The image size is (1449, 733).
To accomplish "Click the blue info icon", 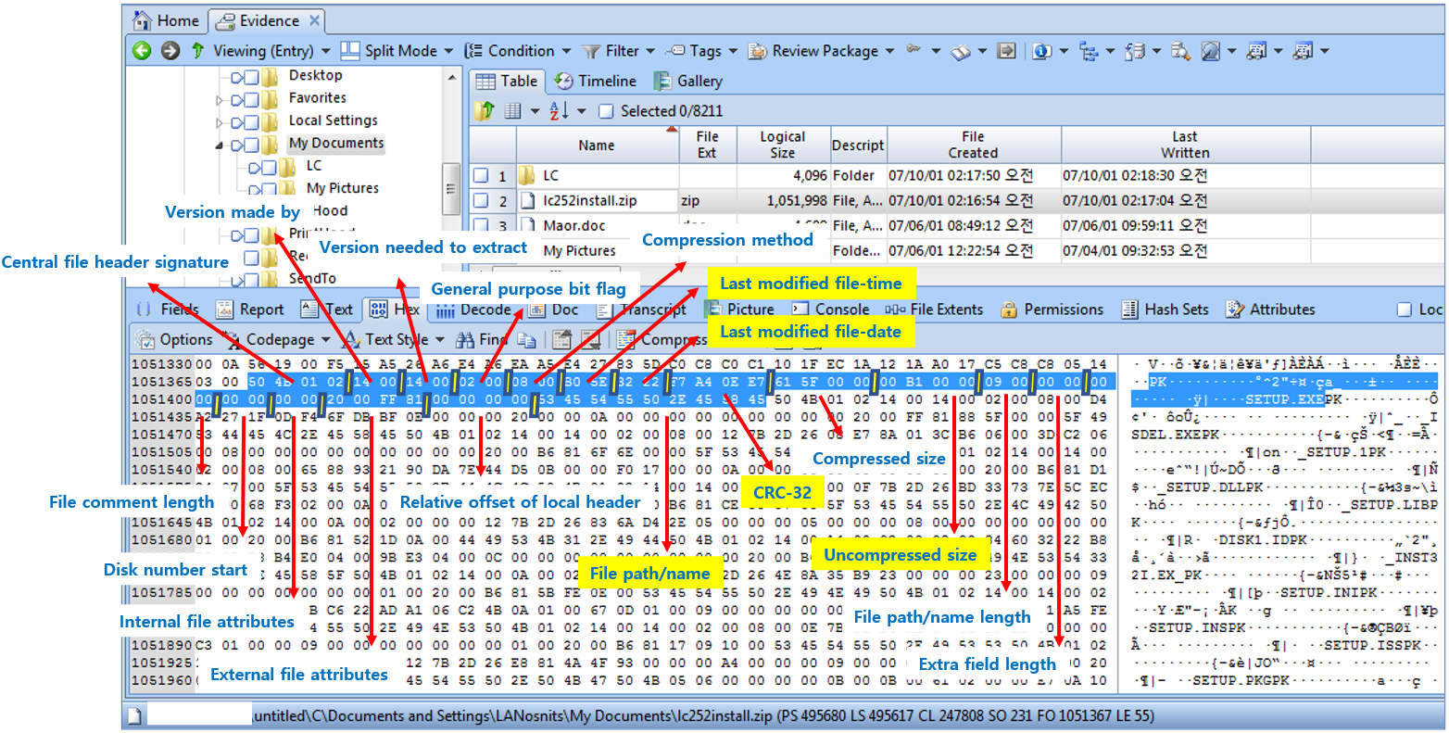I will (1041, 51).
